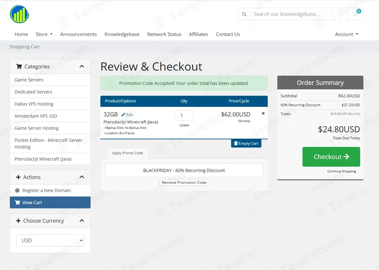Open the USD currency dropdown
Screen dimensions: 379x270
click(x=50, y=240)
